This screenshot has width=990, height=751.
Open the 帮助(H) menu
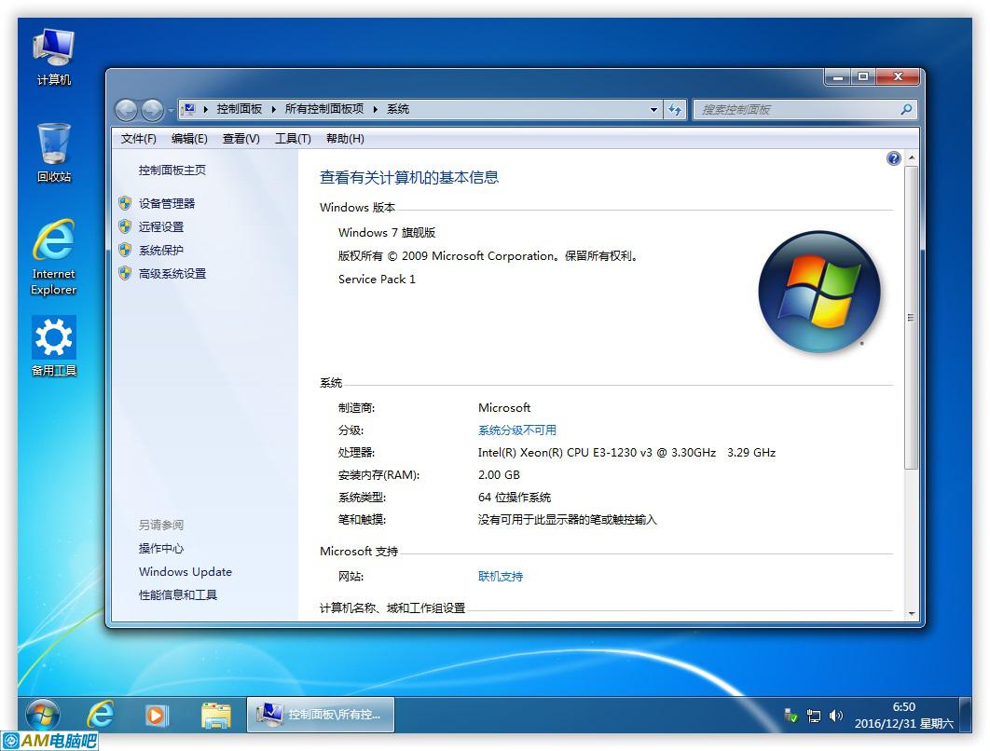point(345,138)
